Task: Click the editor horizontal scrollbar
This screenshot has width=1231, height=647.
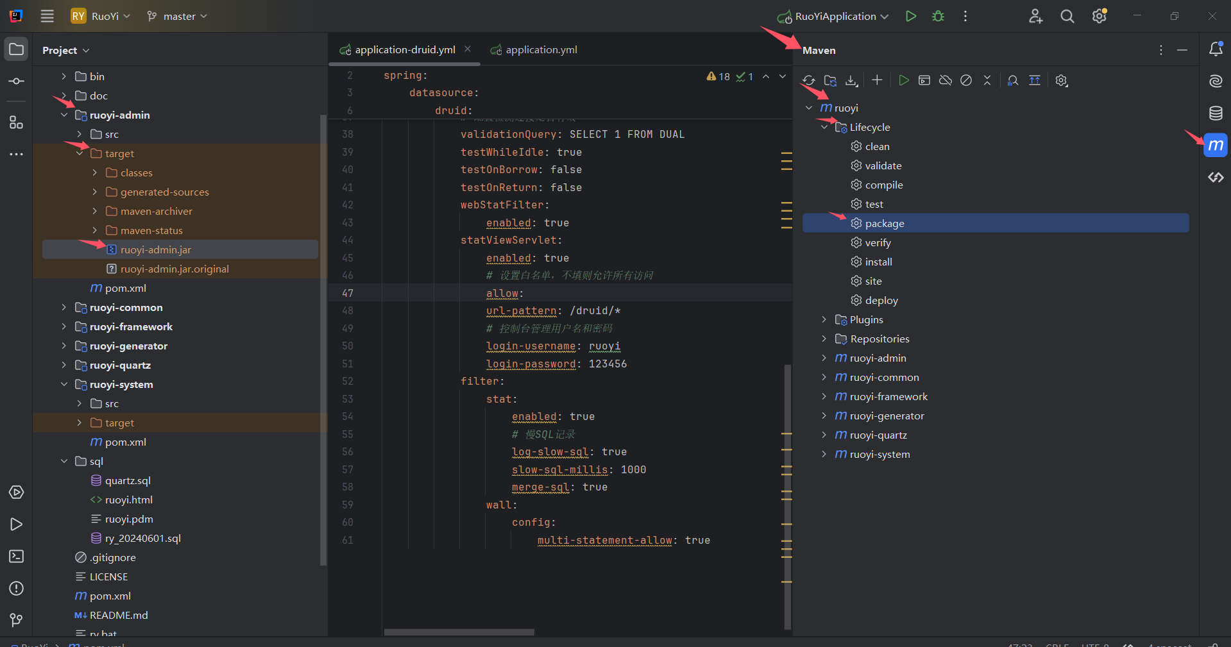Action: coord(459,632)
